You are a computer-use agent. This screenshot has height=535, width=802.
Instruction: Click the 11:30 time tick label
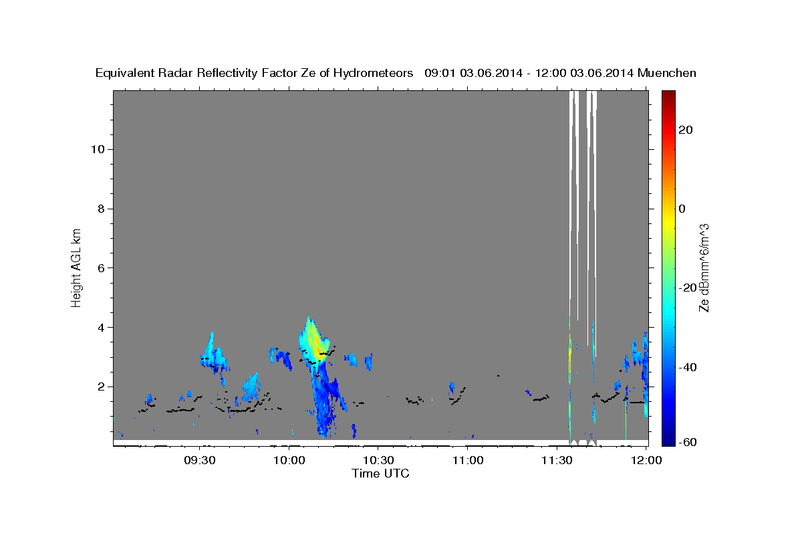[557, 460]
